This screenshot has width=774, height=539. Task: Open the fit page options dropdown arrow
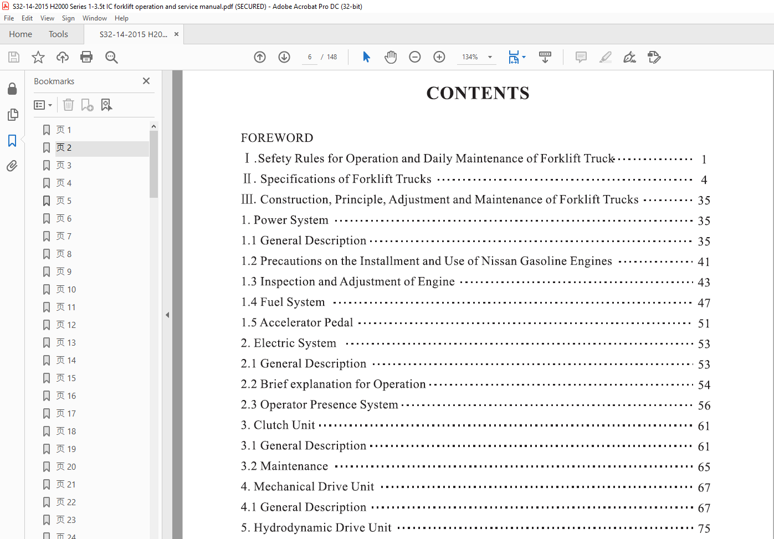[524, 57]
